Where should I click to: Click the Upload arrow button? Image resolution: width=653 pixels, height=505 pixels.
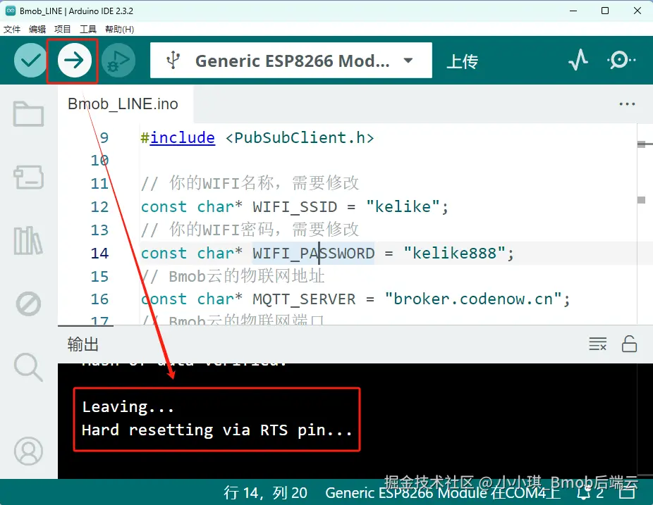(74, 61)
